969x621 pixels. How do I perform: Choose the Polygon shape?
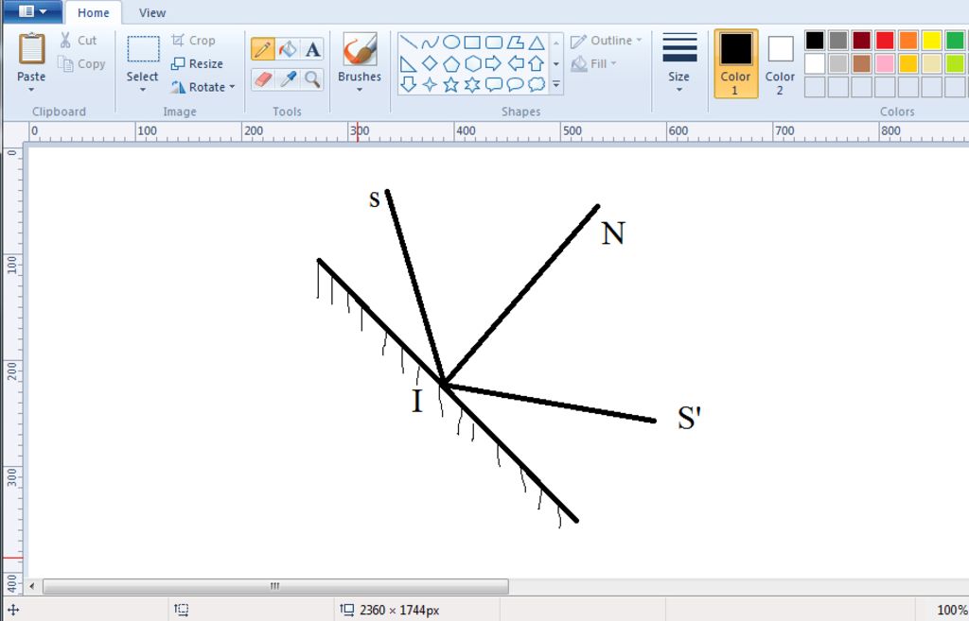(516, 43)
